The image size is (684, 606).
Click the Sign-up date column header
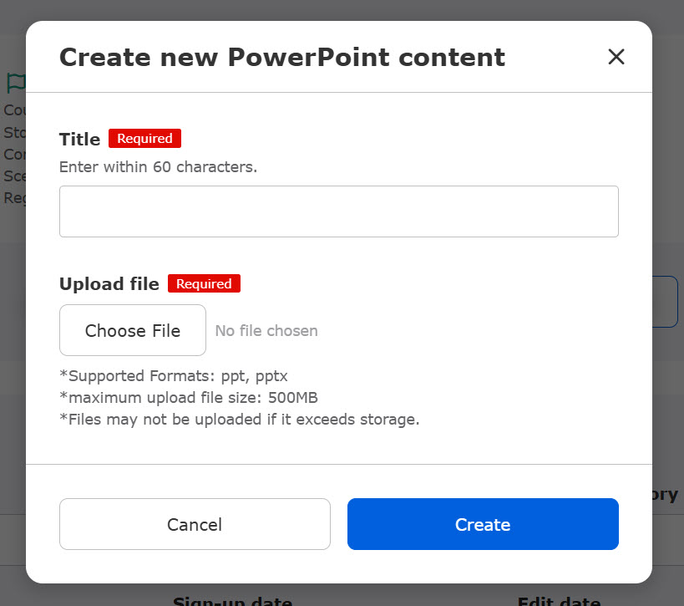232,600
